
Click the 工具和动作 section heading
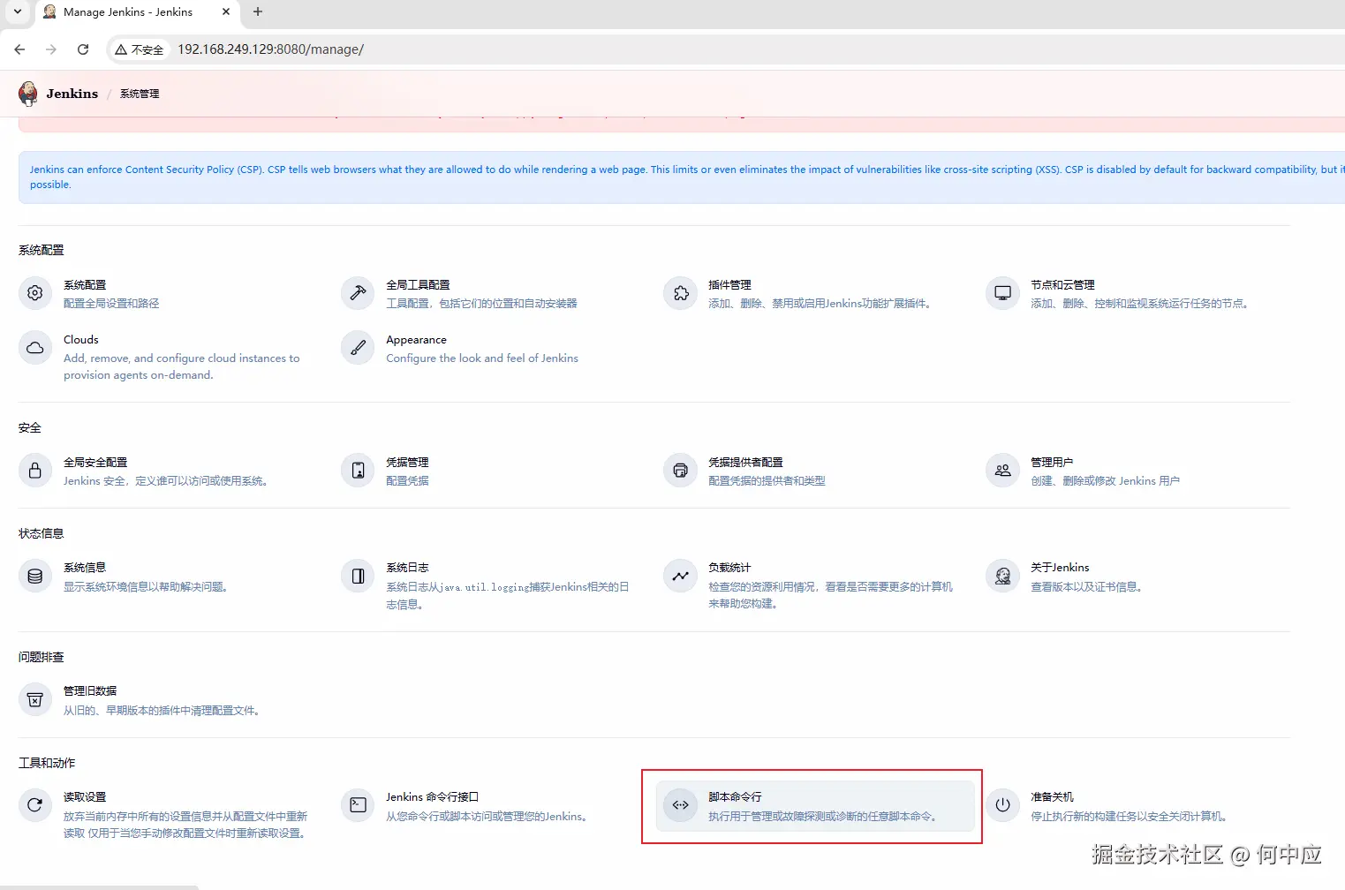tap(47, 764)
